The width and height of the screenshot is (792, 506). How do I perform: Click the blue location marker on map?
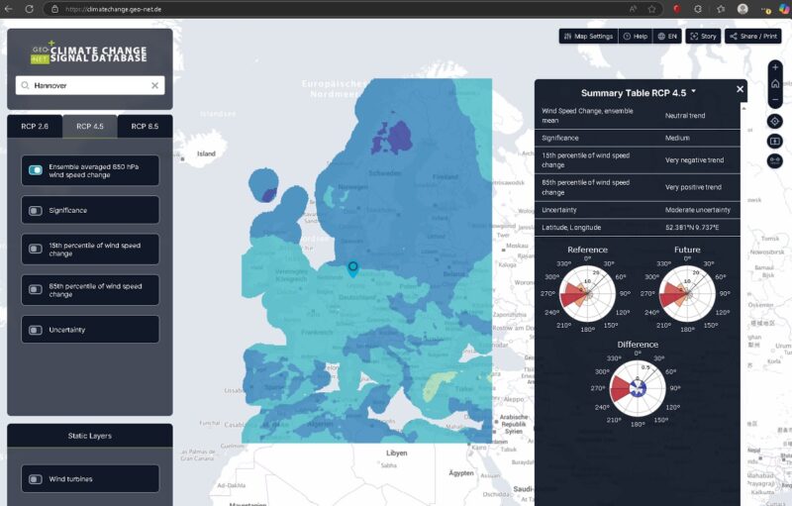(x=352, y=266)
